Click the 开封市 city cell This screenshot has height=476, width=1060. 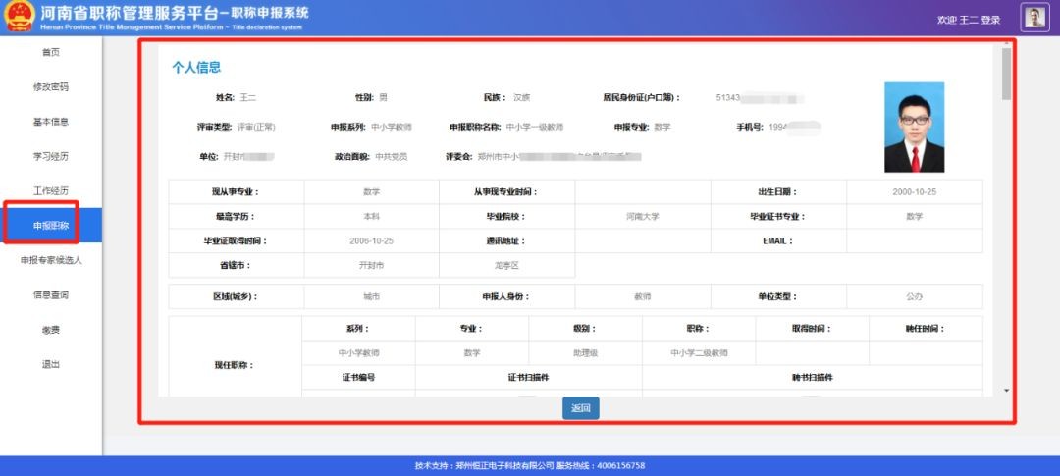click(371, 266)
